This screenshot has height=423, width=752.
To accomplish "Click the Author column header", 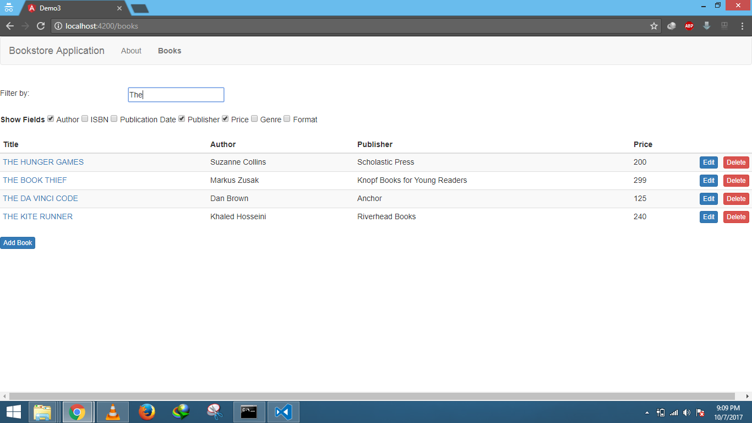I will (x=223, y=144).
